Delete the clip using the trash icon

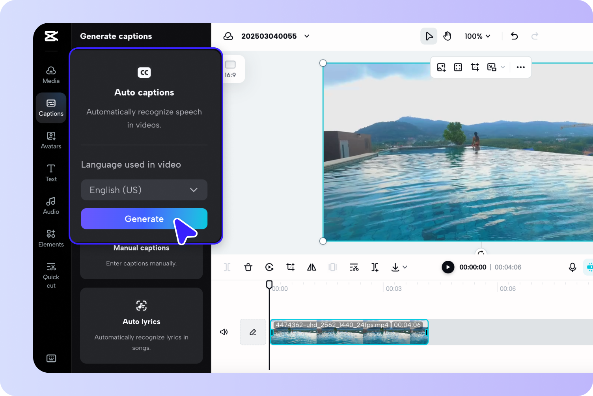(248, 267)
